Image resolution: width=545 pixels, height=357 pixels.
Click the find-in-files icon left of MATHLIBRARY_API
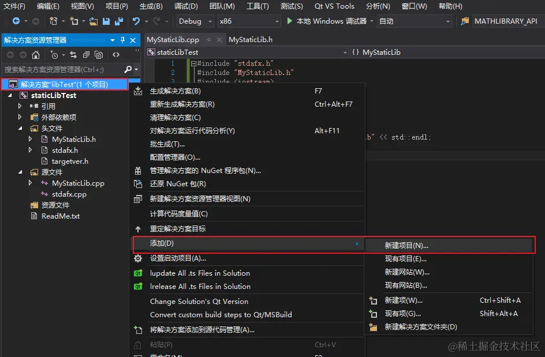(465, 21)
